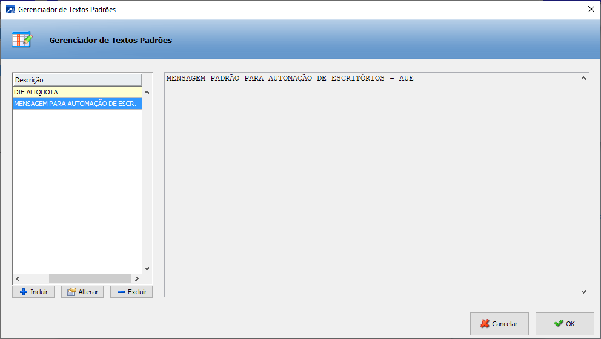The width and height of the screenshot is (601, 339).
Task: Click list horizontal scrollbar left arrow
Action: point(18,279)
